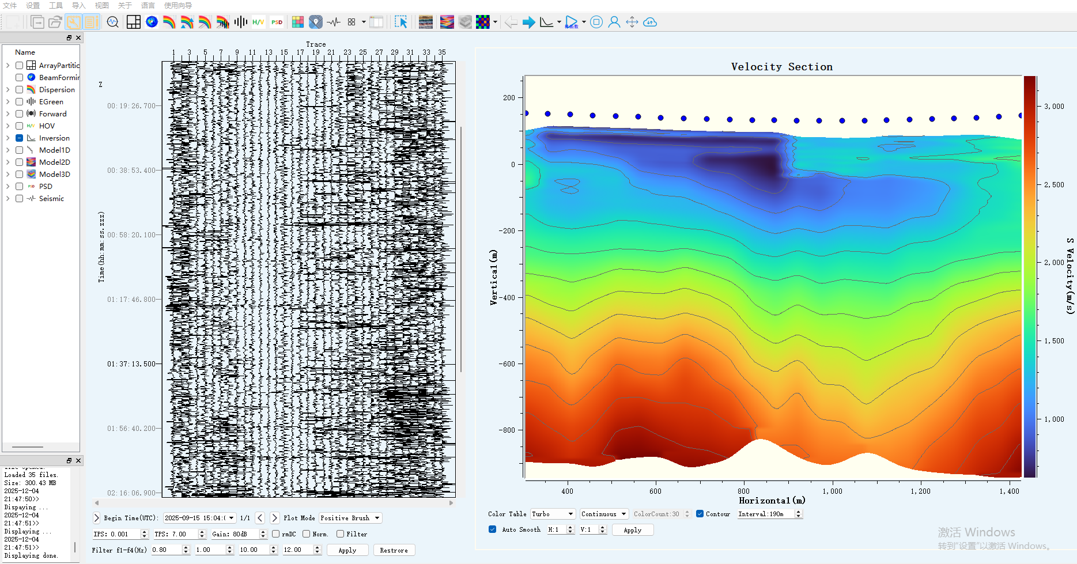This screenshot has width=1077, height=564.
Task: Tick the Dispersion checkbox in tree
Action: click(x=20, y=90)
